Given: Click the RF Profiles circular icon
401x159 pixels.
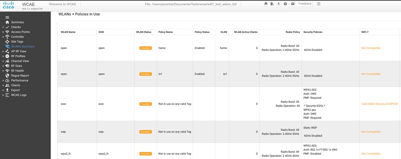Looking at the screenshot, I should click(7, 56).
